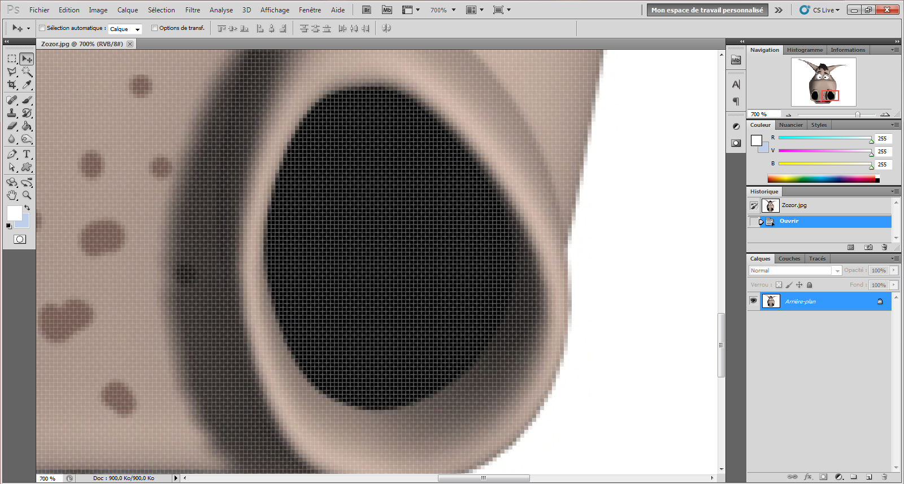Screen dimensions: 904x484
Task: Enable Sélection automatique checkbox
Action: [x=42, y=28]
